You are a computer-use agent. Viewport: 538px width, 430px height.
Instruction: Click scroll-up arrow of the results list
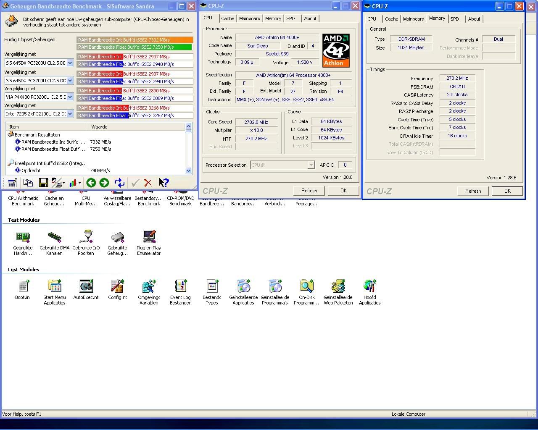pyautogui.click(x=188, y=126)
